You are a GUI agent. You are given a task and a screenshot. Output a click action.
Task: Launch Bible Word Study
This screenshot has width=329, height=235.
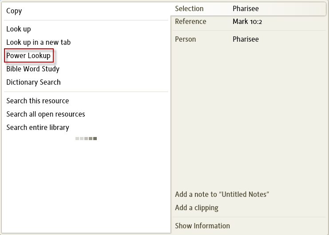tap(33, 69)
